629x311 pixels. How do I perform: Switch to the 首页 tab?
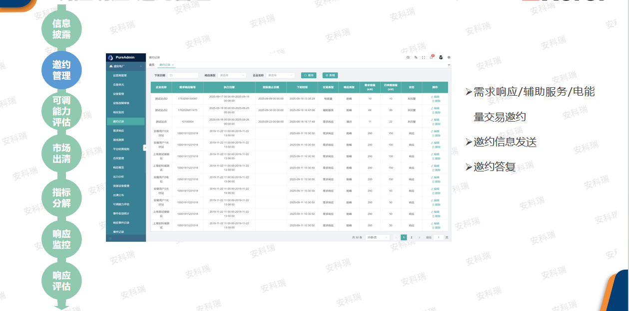pyautogui.click(x=152, y=65)
